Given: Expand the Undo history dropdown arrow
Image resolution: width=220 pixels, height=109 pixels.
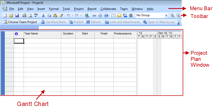Looking at the screenshot, I should tap(72, 15).
